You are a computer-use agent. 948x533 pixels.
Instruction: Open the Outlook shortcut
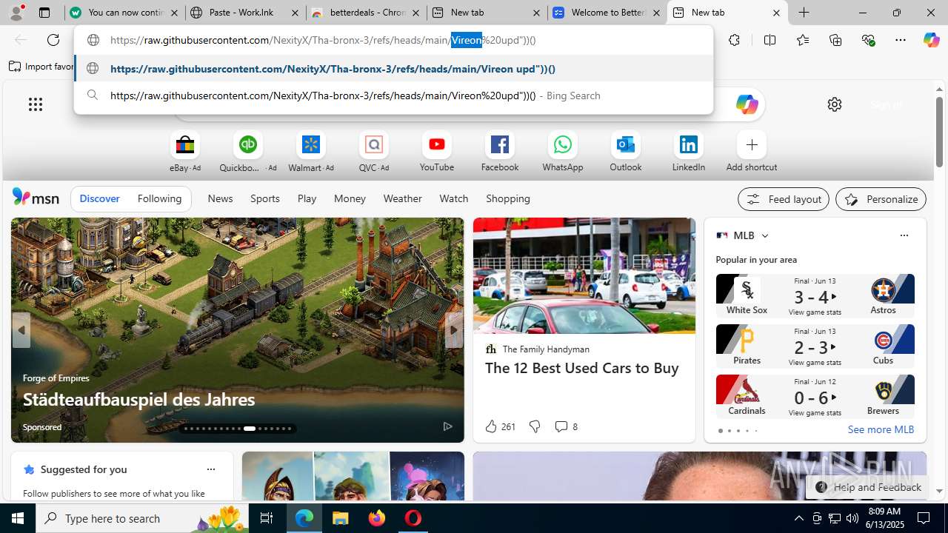coord(625,152)
